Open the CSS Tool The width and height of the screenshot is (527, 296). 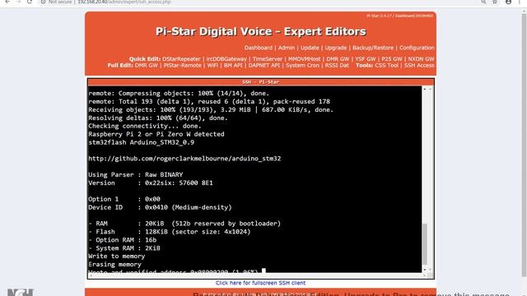click(x=386, y=65)
